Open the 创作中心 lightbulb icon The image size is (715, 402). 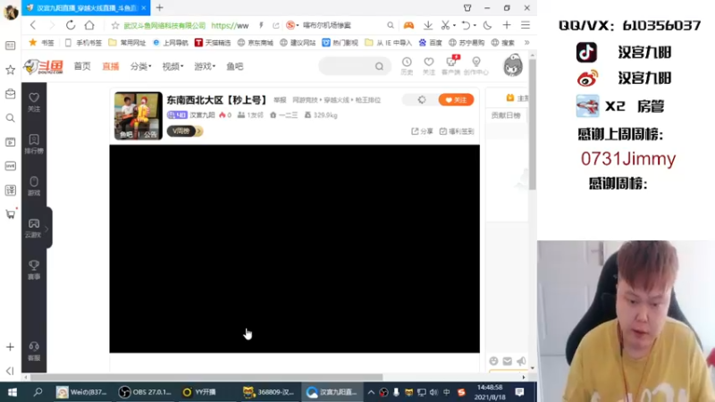(x=476, y=65)
